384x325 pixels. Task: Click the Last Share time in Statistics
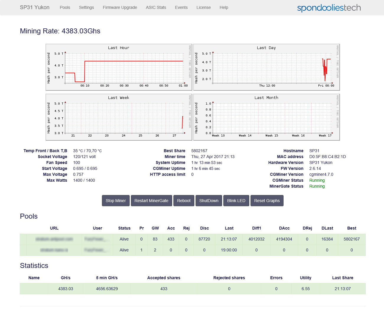[x=343, y=289]
